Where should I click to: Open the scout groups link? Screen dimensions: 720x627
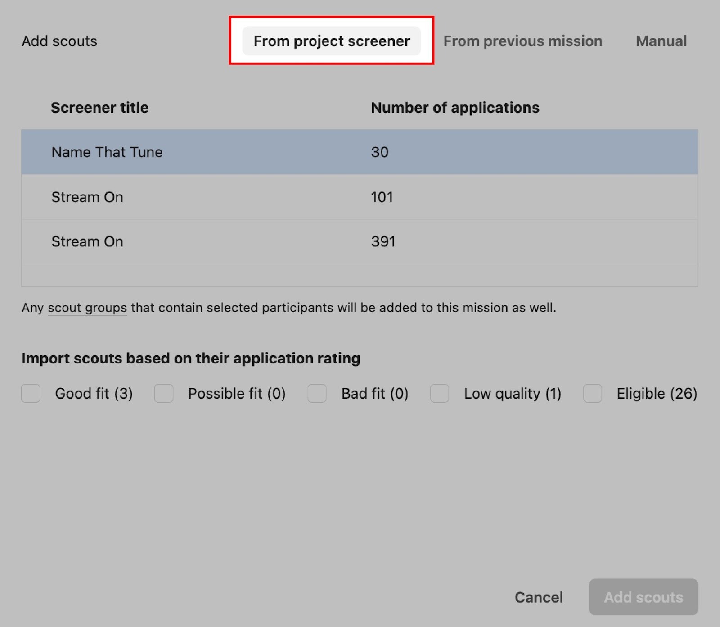pos(87,308)
